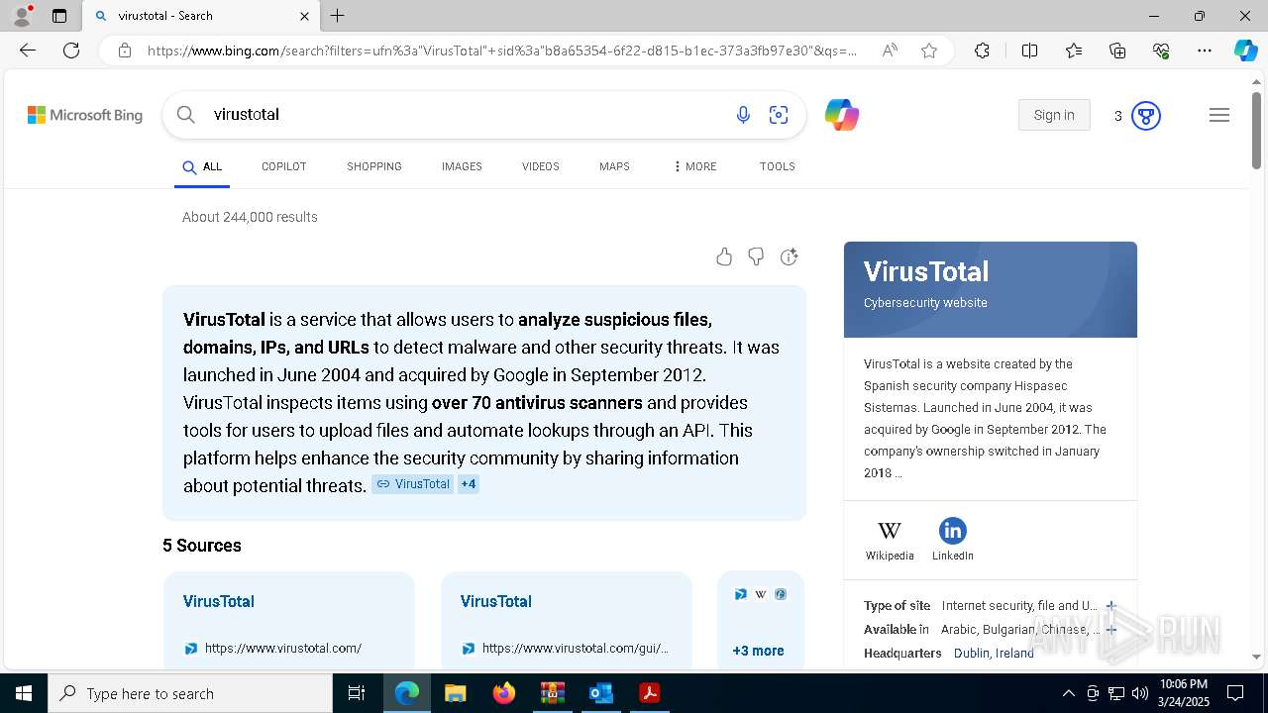Start voice search with microphone icon
Screen dimensions: 1268x713
click(x=743, y=115)
